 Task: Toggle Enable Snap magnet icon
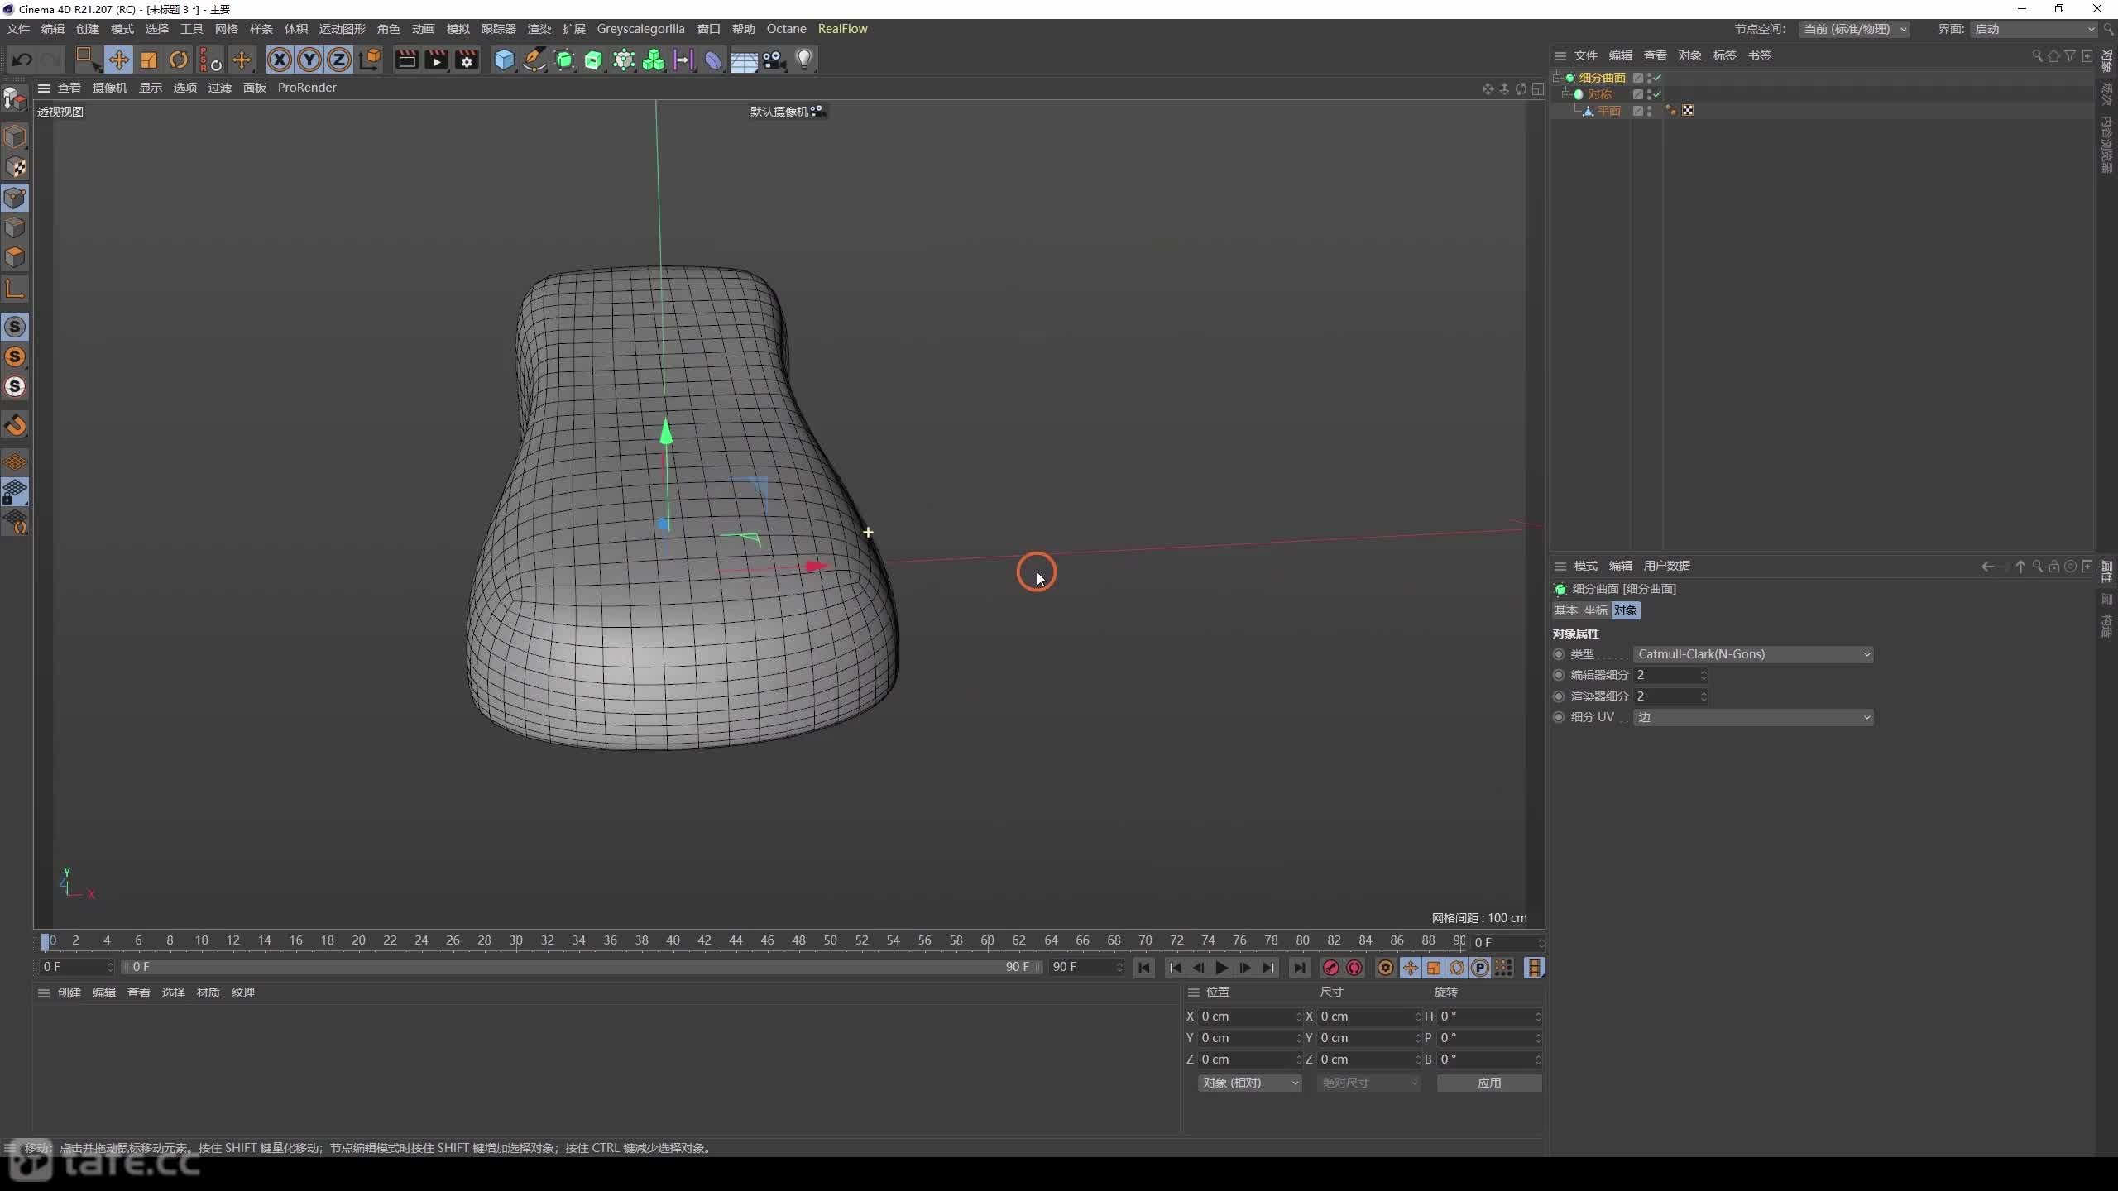[x=15, y=425]
